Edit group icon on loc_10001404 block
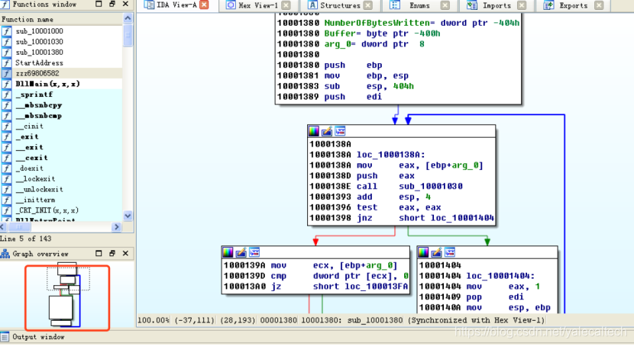The height and width of the screenshot is (346, 634). click(x=436, y=252)
